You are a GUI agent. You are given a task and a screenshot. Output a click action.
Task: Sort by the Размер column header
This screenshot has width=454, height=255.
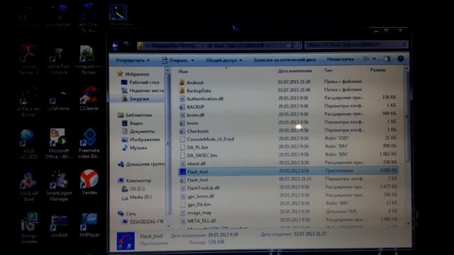pyautogui.click(x=377, y=70)
